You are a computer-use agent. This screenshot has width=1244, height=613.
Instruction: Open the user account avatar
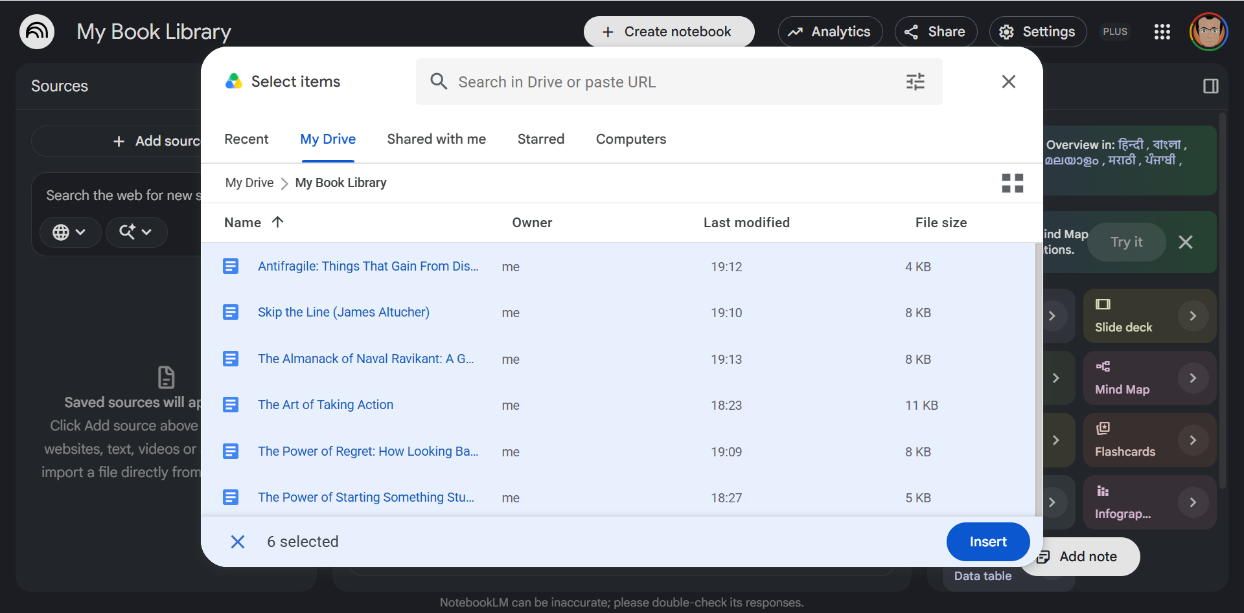coord(1208,32)
